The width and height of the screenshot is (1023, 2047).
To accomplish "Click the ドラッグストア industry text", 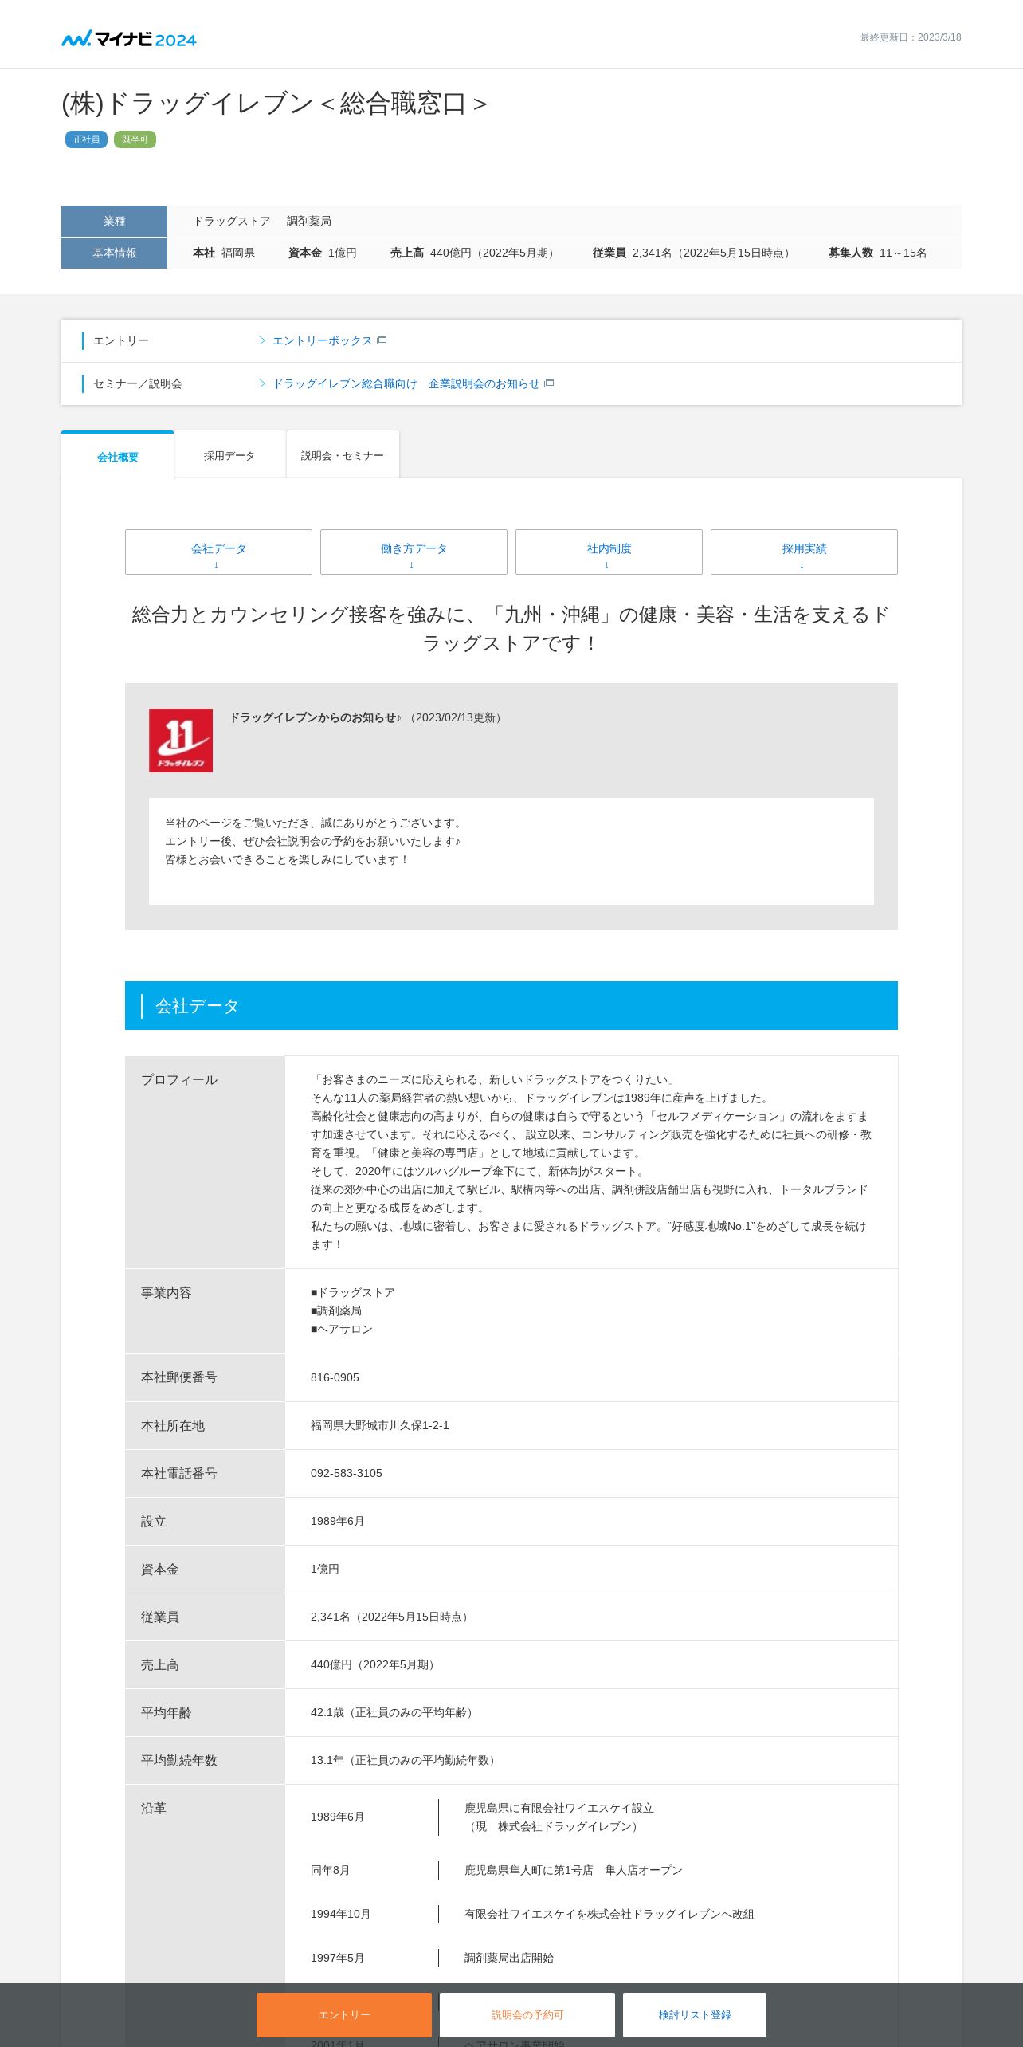I will tap(232, 221).
